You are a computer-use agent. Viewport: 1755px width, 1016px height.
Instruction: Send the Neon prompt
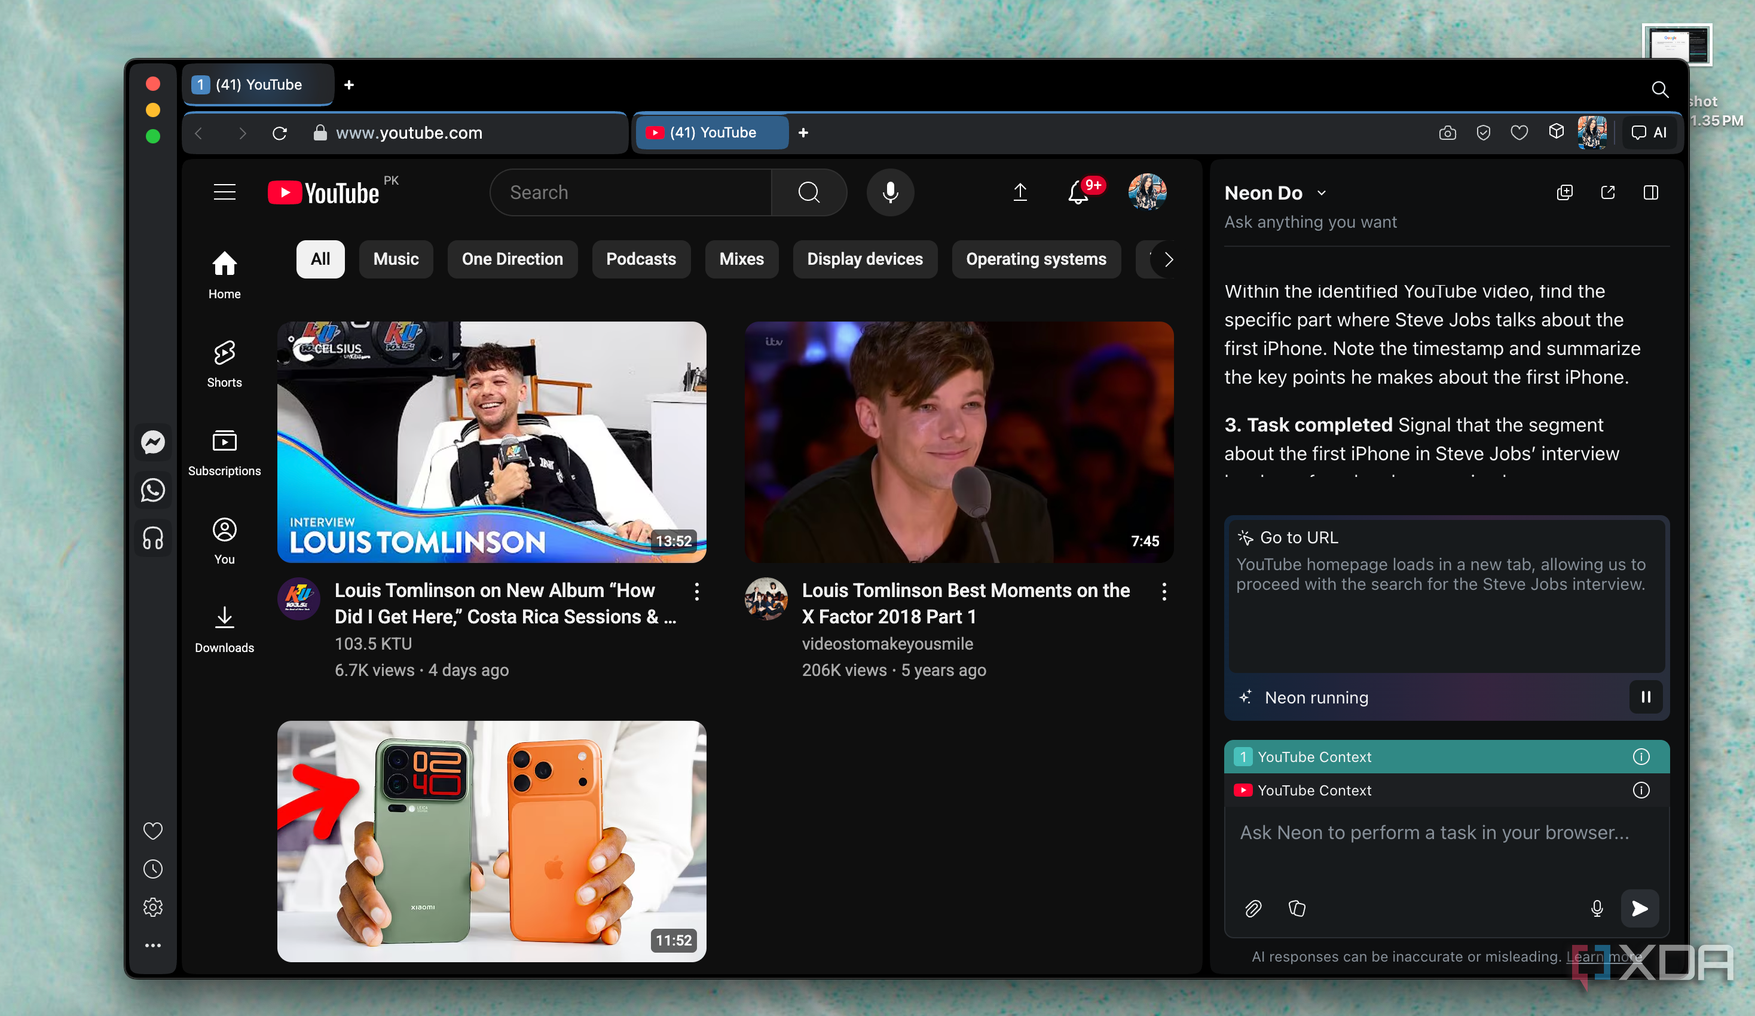click(x=1640, y=909)
